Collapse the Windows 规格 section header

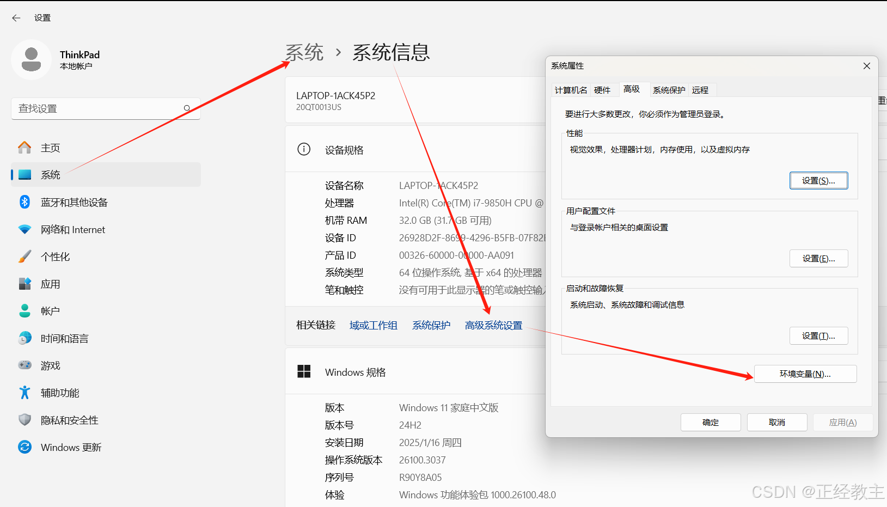(415, 371)
